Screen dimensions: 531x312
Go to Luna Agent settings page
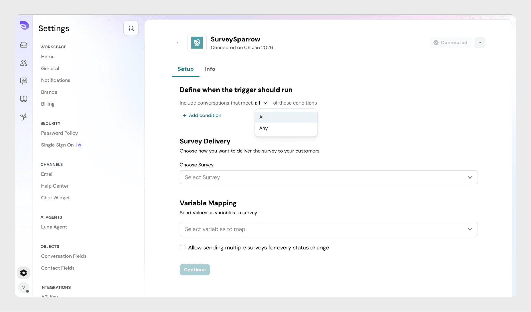54,227
